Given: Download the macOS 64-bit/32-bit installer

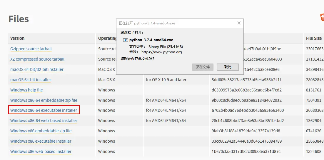Looking at the screenshot, I should 37,69.
